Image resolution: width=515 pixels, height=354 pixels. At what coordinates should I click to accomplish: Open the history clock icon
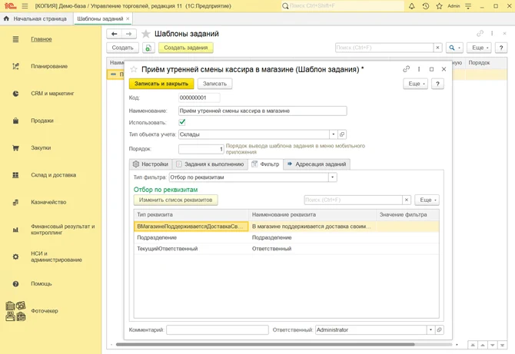[425, 6]
